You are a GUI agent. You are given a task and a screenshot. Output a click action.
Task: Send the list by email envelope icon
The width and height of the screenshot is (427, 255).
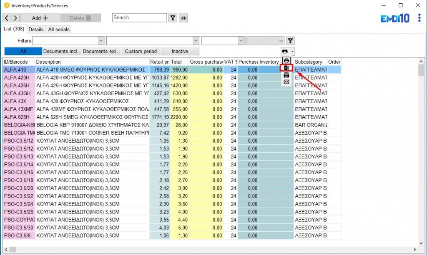(x=286, y=82)
